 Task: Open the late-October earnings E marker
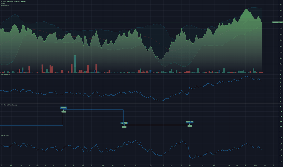pyautogui.click(x=211, y=71)
